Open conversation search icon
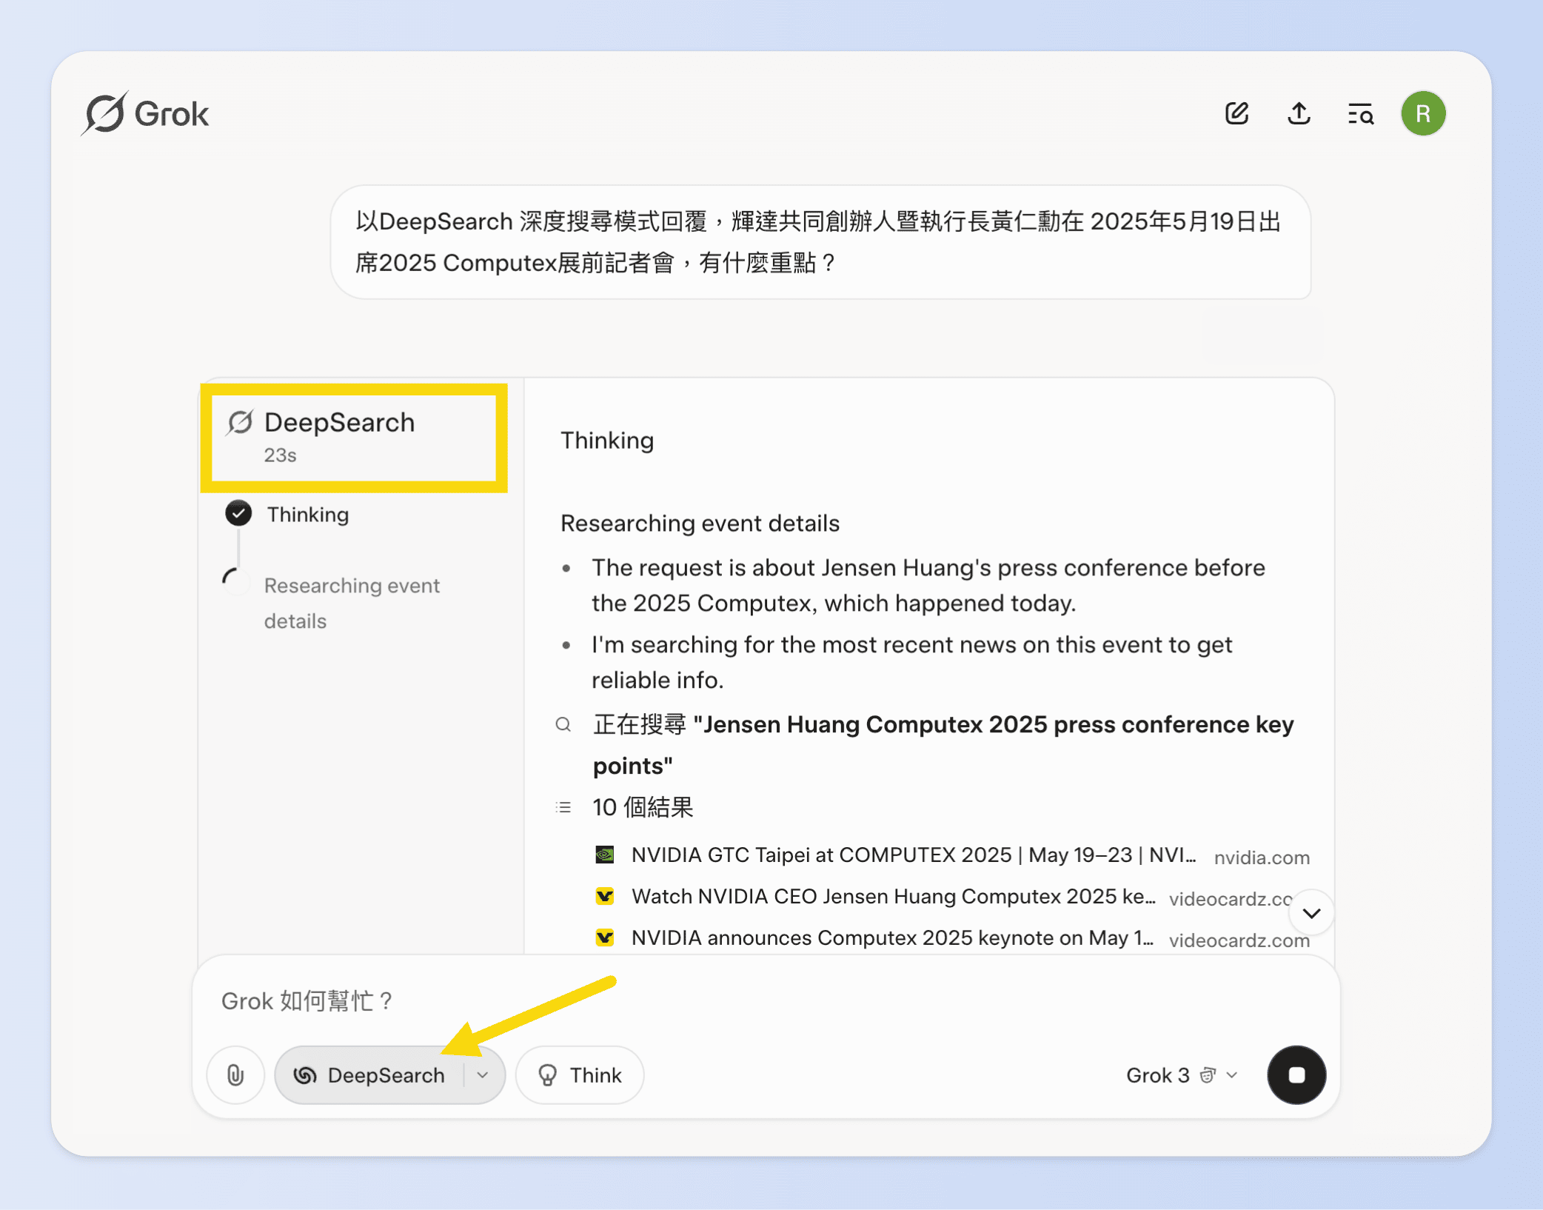Image resolution: width=1543 pixels, height=1210 pixels. tap(1361, 113)
